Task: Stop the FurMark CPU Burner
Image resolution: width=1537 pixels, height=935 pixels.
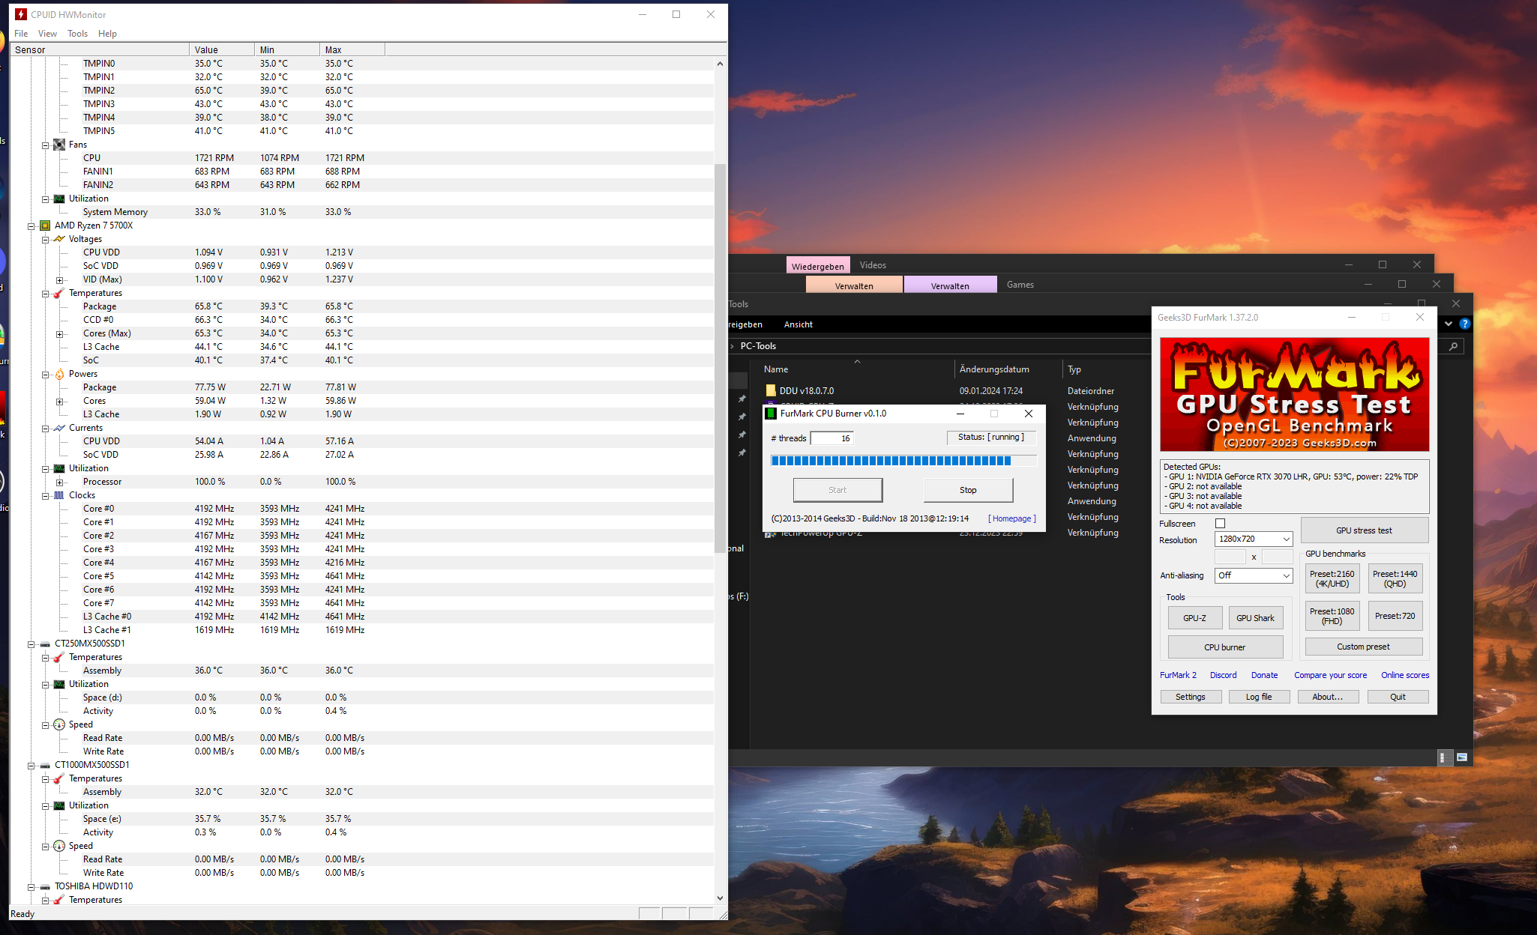Action: point(968,490)
